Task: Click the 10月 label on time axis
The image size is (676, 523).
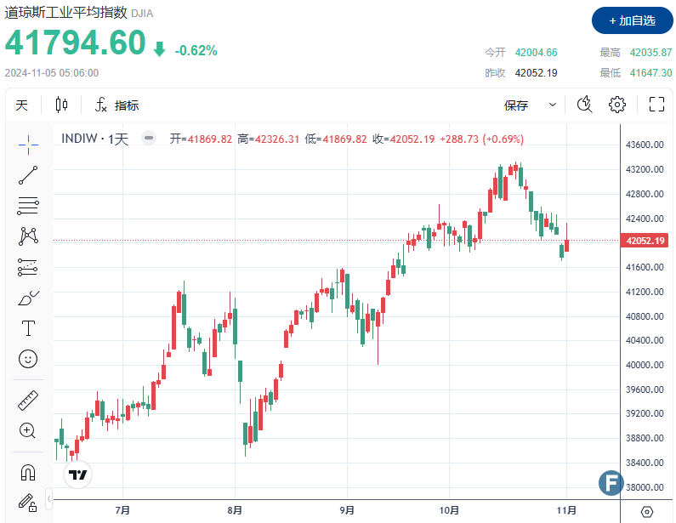Action: click(x=449, y=510)
